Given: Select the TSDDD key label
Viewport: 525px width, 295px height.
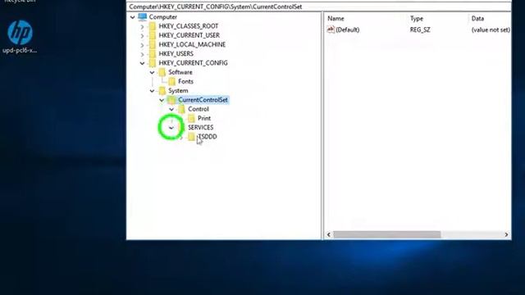Looking at the screenshot, I should [208, 137].
